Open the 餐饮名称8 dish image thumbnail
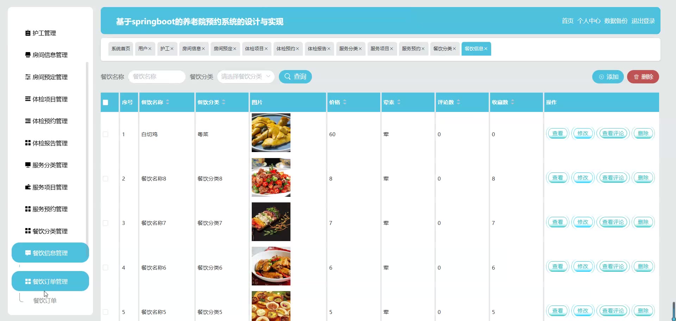 (x=271, y=177)
